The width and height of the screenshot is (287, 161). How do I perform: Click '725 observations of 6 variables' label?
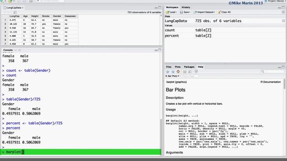coord(144,12)
